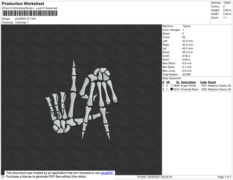Screen dimensions: 233x180
Task: Click the Description column header
Action: tap(188, 82)
